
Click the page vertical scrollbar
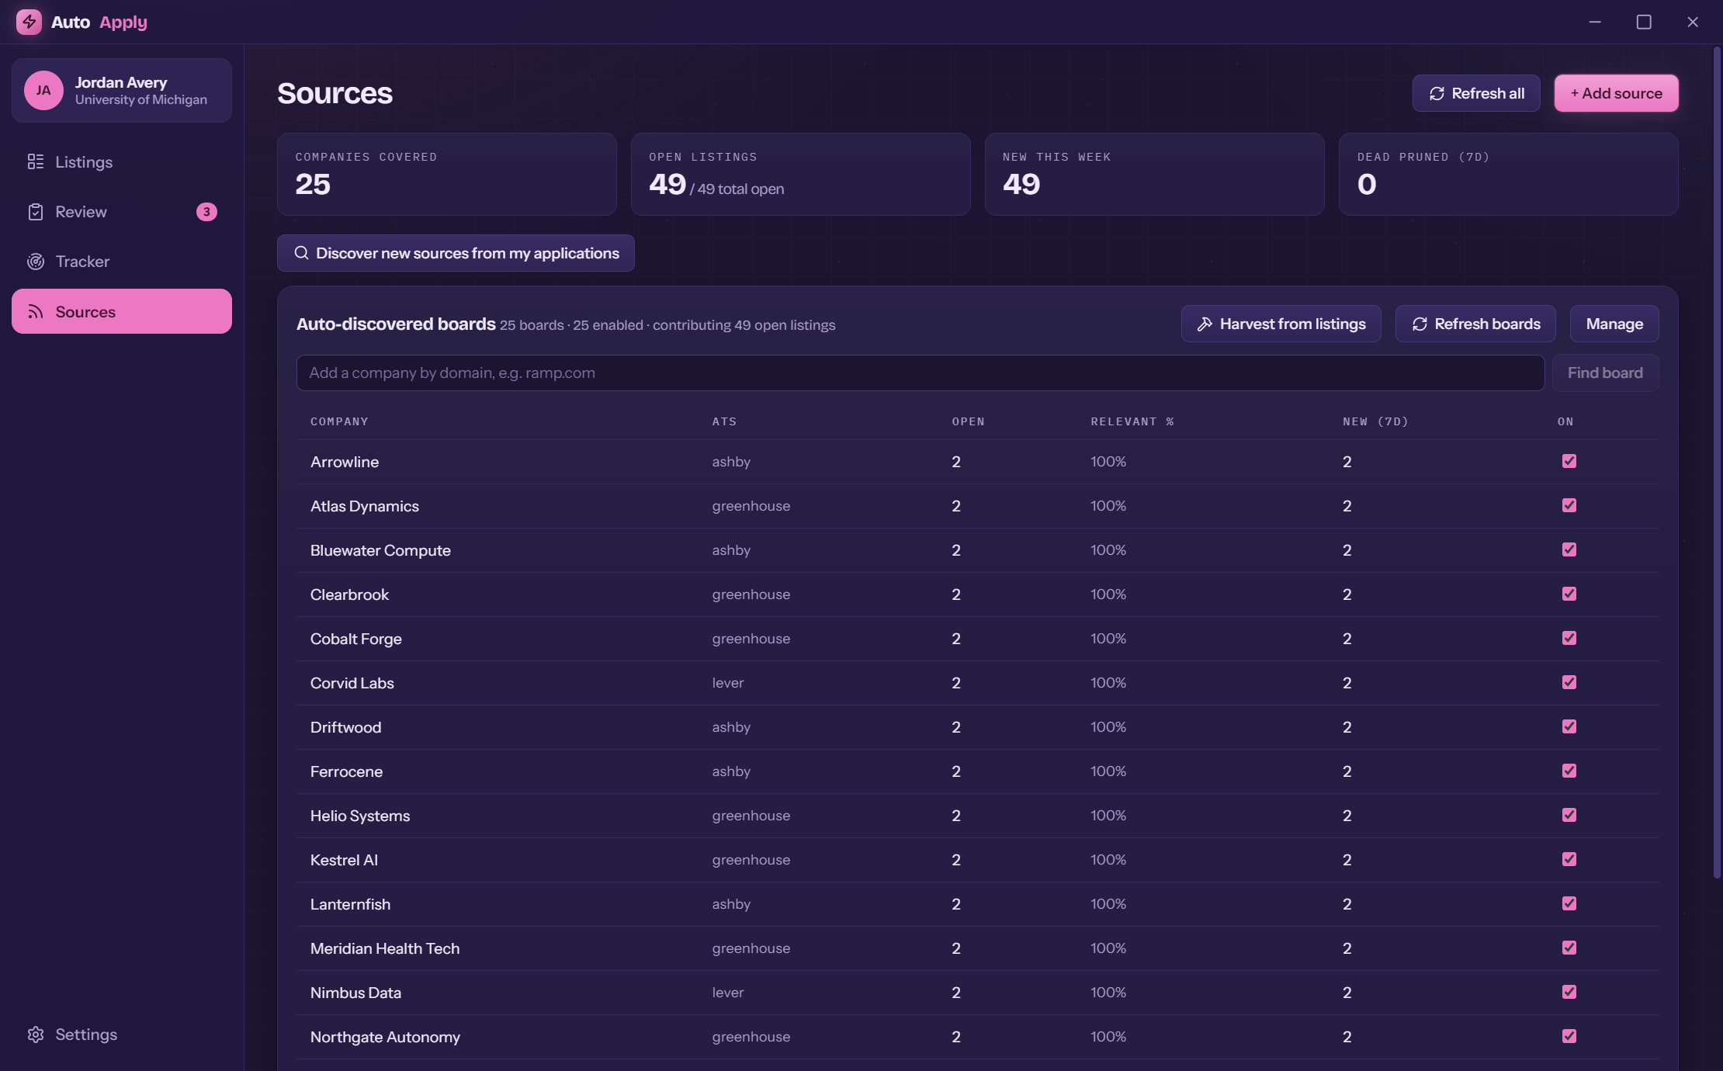(x=1717, y=463)
